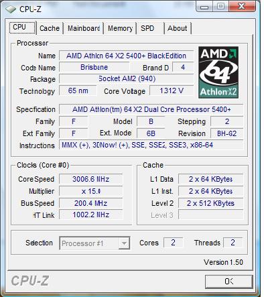Click the CPU-Z title bar icon
Image resolution: width=264 pixels, height=297 pixels.
[x=11, y=9]
